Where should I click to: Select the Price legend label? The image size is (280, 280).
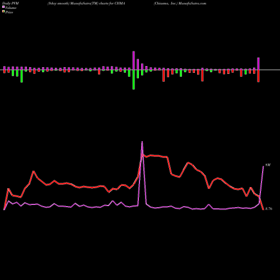(9, 12)
